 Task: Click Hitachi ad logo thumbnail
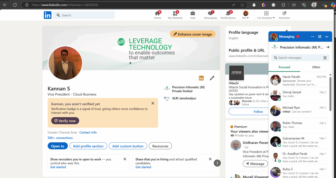point(236,73)
